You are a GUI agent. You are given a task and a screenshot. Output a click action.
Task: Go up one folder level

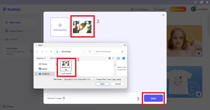pos(51,52)
